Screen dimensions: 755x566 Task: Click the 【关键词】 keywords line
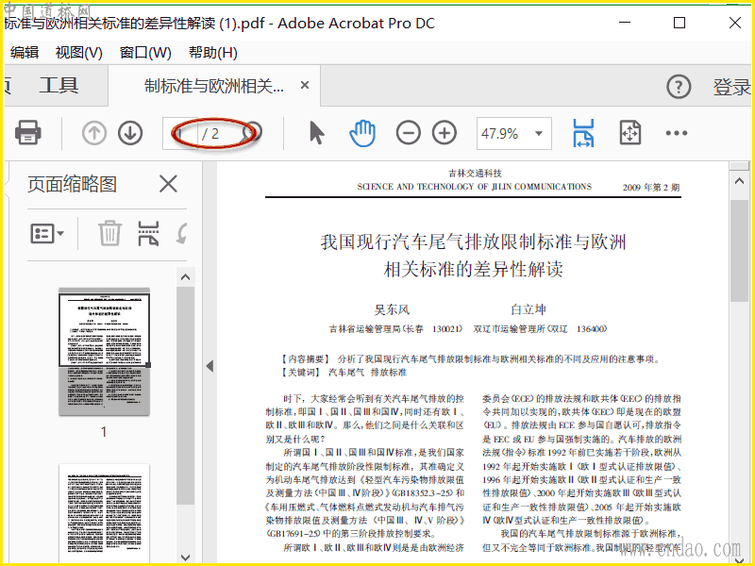pos(344,373)
